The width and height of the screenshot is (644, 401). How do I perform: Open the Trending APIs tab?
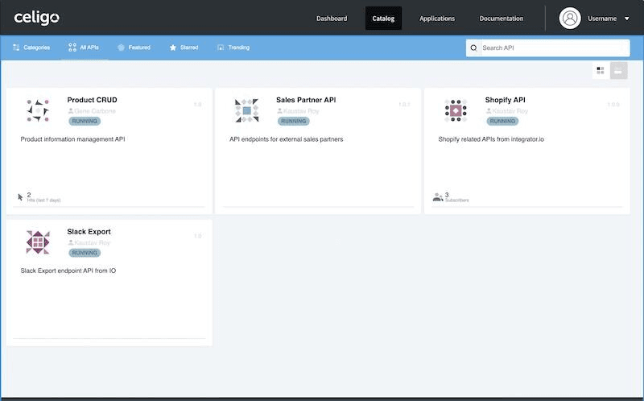[233, 48]
